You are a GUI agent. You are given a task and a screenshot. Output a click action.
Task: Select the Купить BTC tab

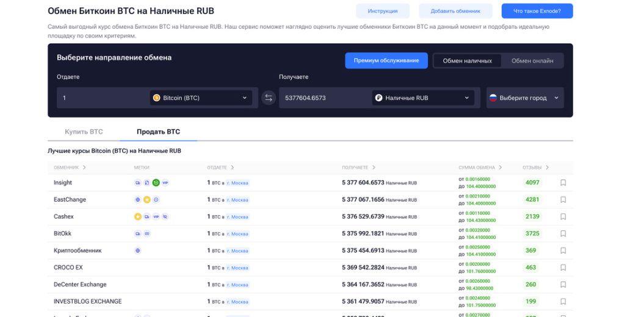(x=84, y=132)
